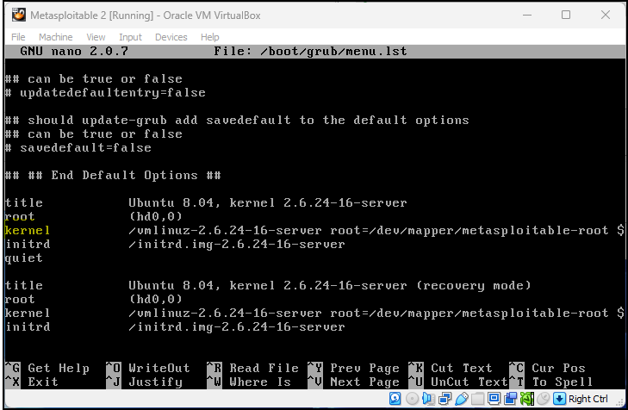The height and width of the screenshot is (410, 628).
Task: Click the mouse integration status icon
Action: point(544,399)
